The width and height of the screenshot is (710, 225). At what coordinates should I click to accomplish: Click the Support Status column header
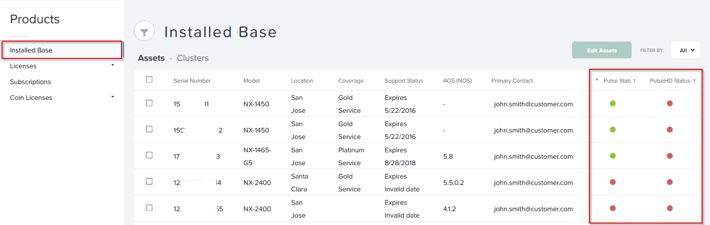(403, 81)
